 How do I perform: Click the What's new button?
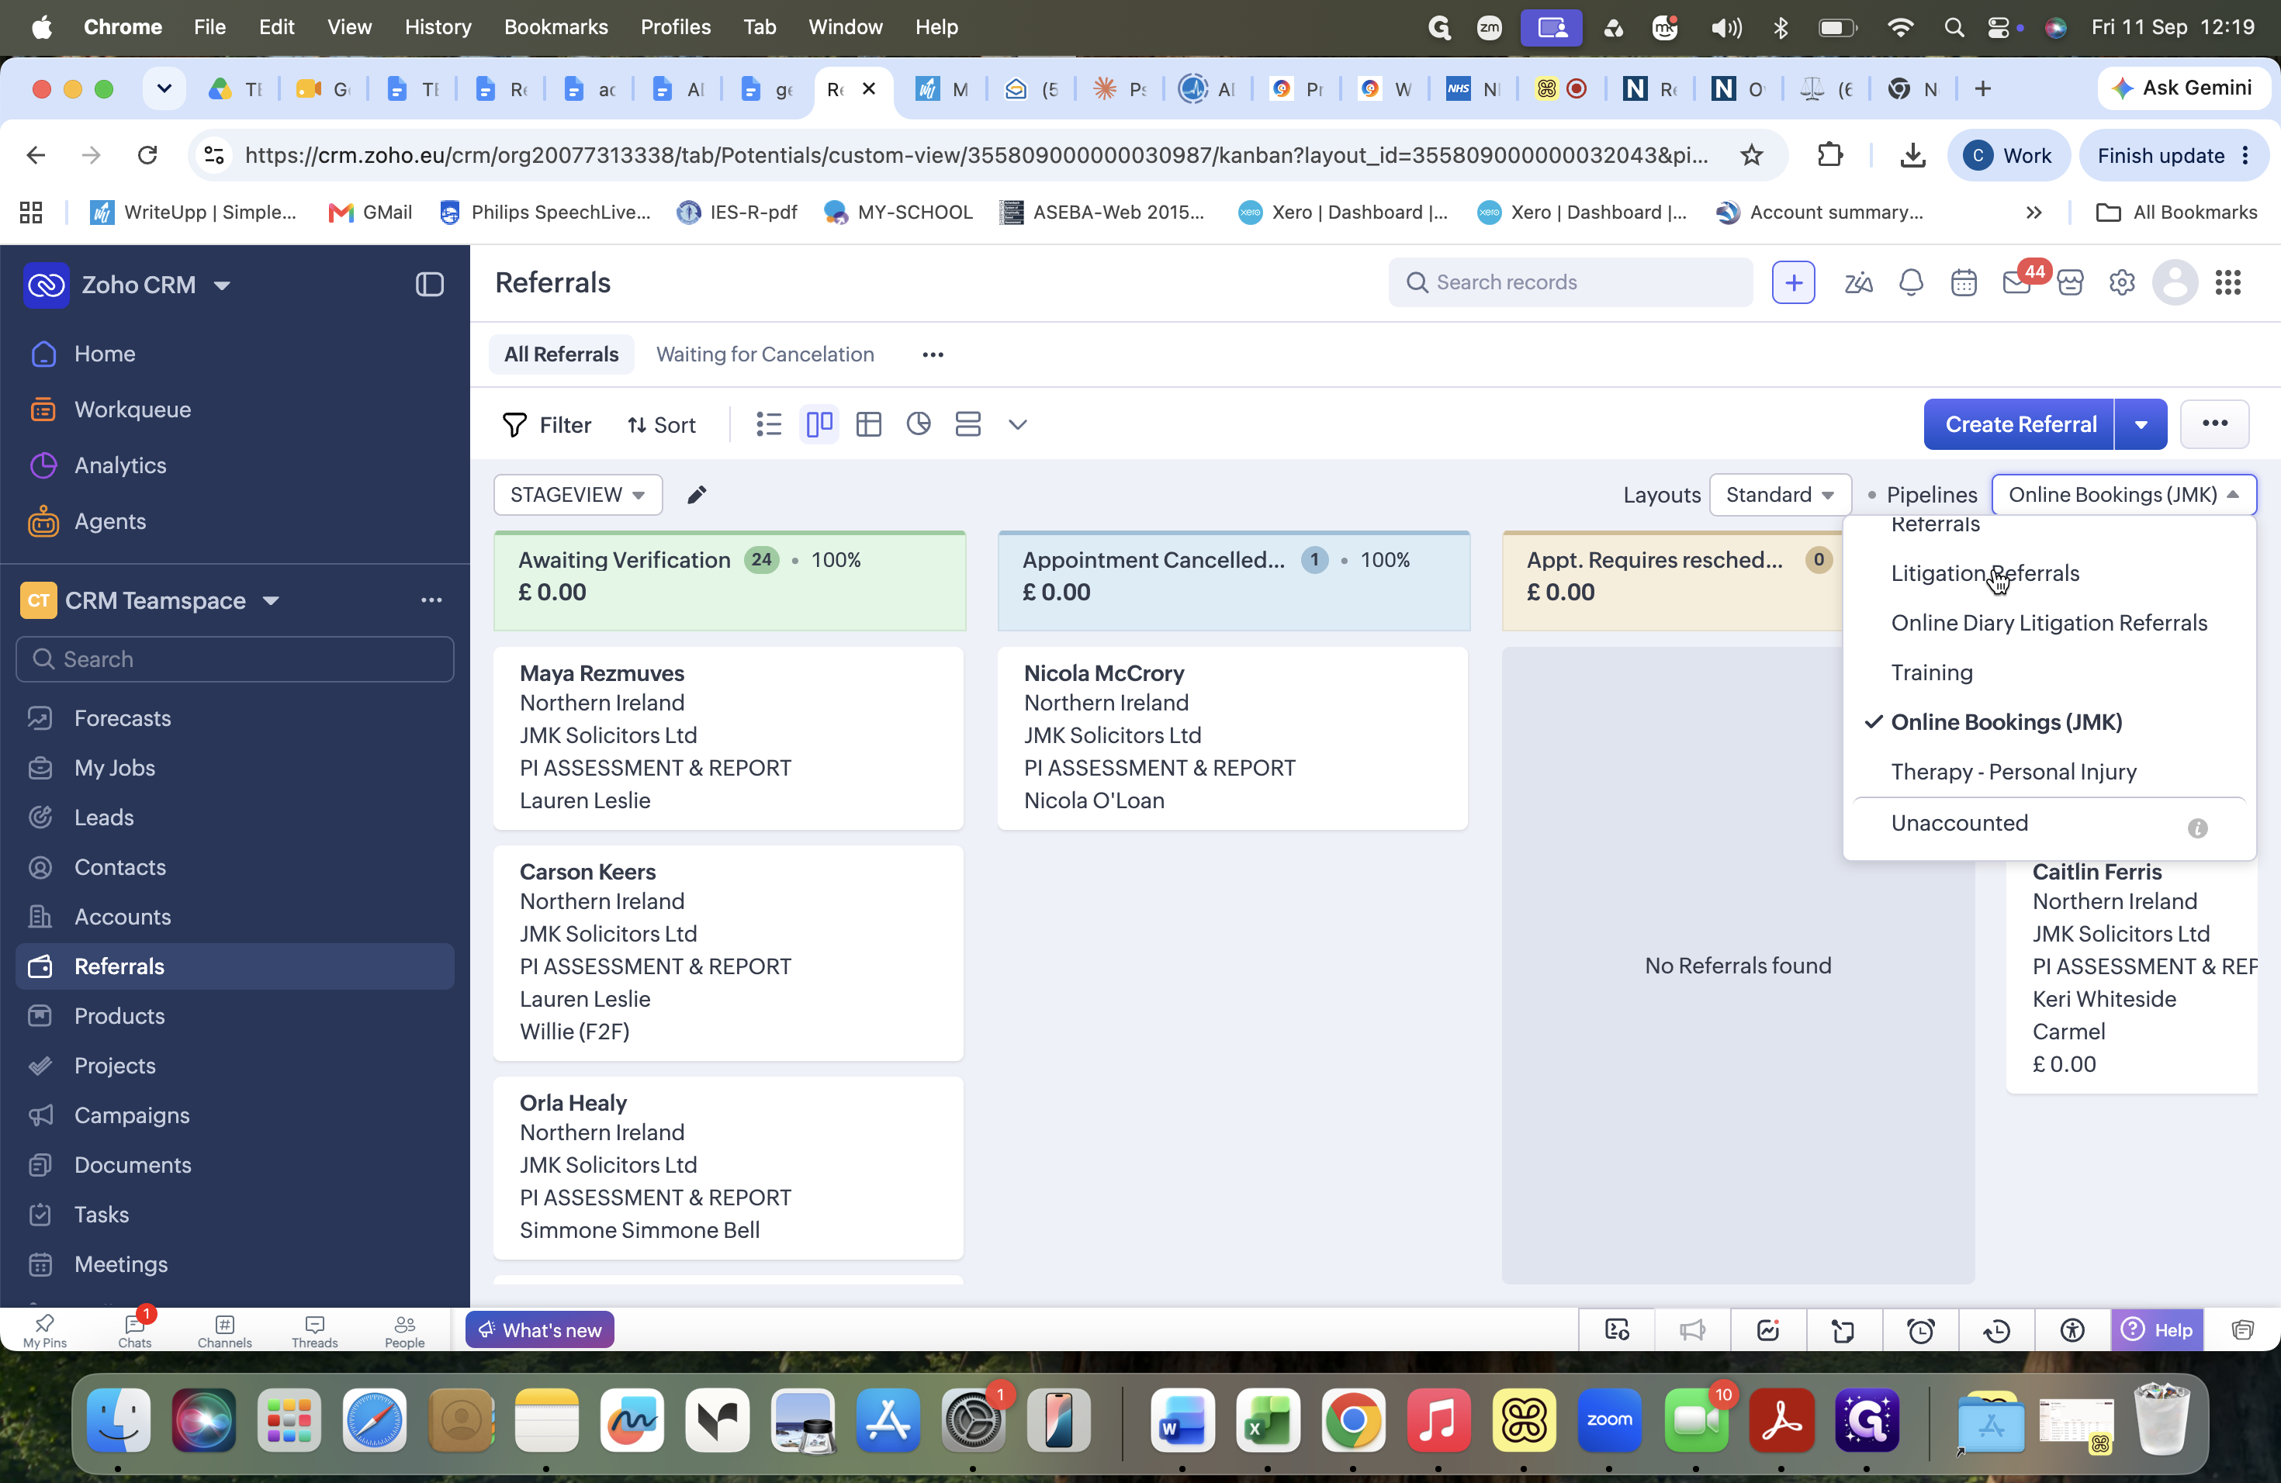539,1329
